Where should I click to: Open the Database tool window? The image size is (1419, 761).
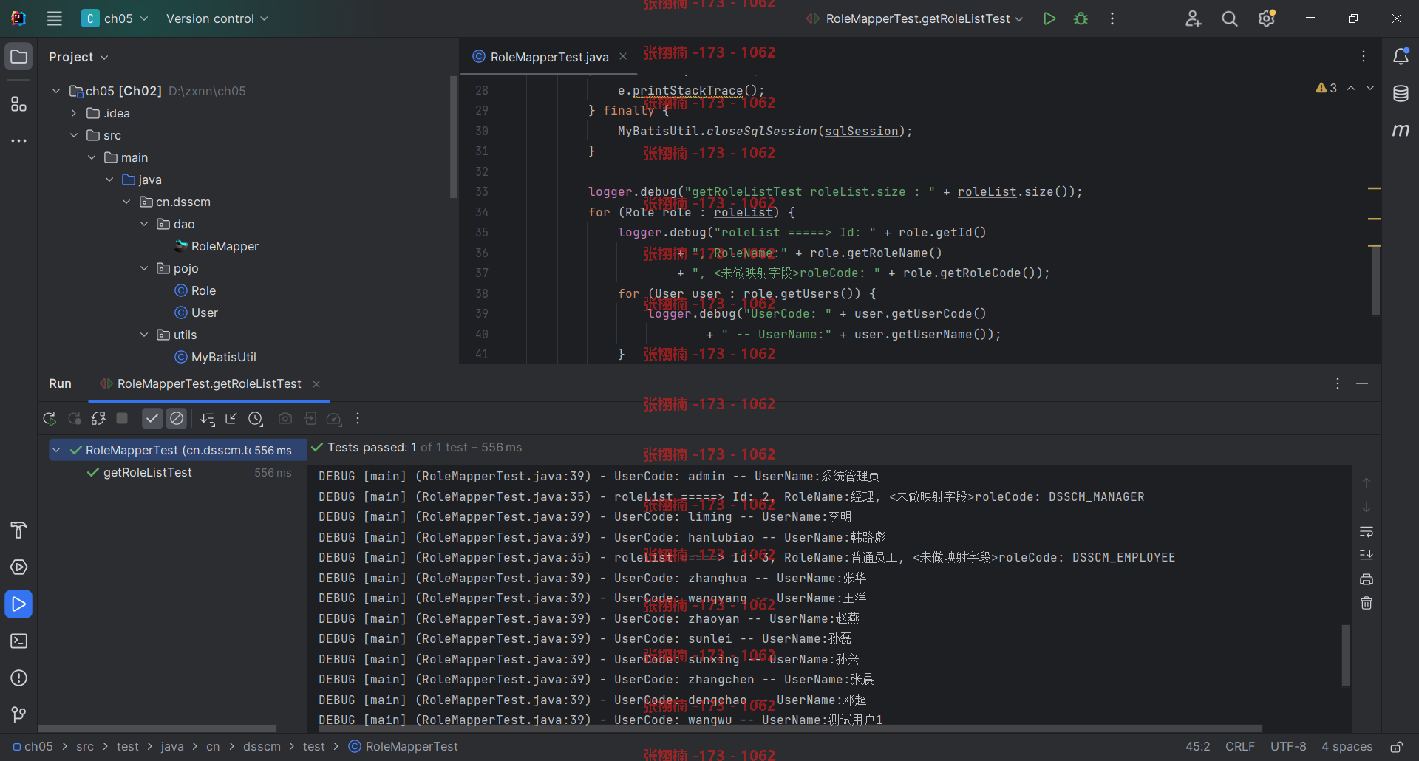tap(1401, 93)
